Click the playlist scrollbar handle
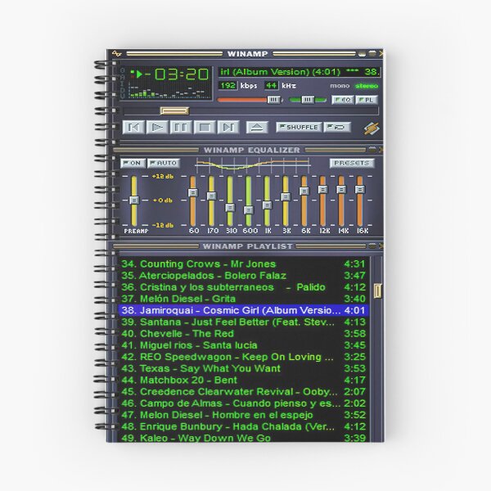This screenshot has height=491, width=491. pos(377,291)
